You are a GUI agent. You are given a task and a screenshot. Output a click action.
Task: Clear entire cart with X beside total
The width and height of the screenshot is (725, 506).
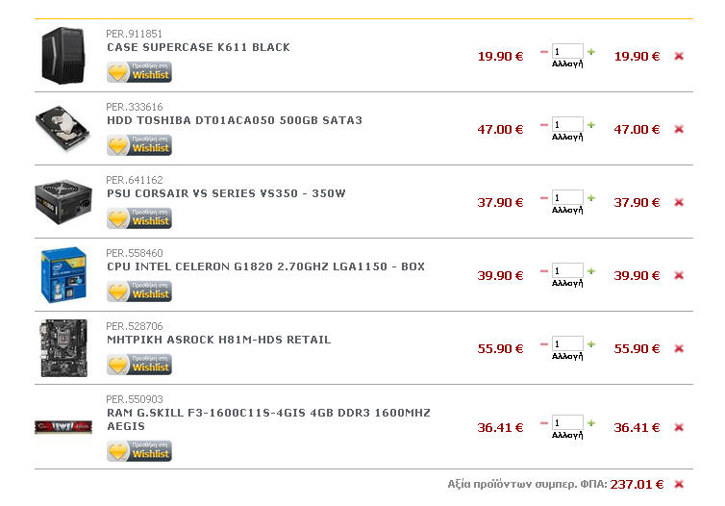point(679,485)
